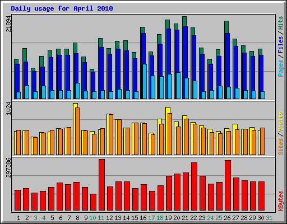
Task: Click weekend day label '3' on the x-axis
Action: pyautogui.click(x=35, y=218)
